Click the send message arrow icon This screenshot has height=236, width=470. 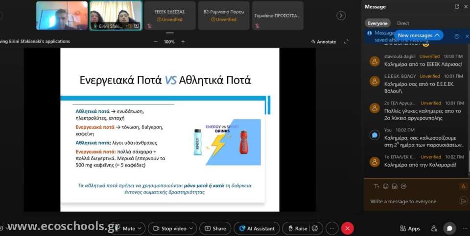pyautogui.click(x=463, y=201)
